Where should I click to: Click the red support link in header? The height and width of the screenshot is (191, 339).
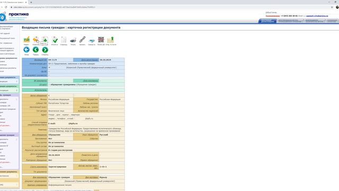click(272, 16)
